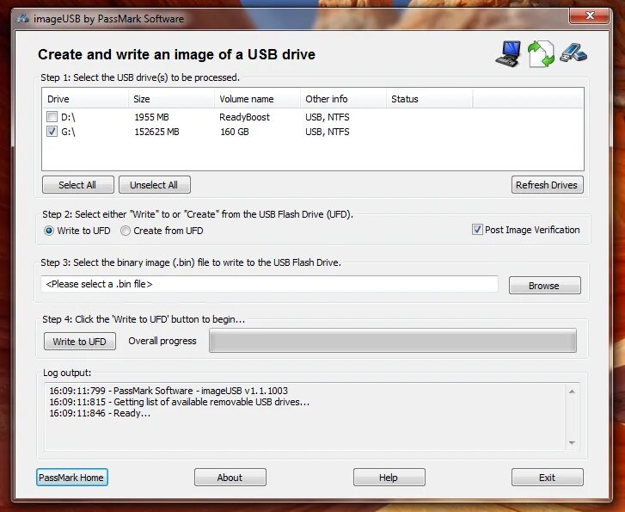
Task: Click log output scroll up arrow
Action: [x=572, y=392]
